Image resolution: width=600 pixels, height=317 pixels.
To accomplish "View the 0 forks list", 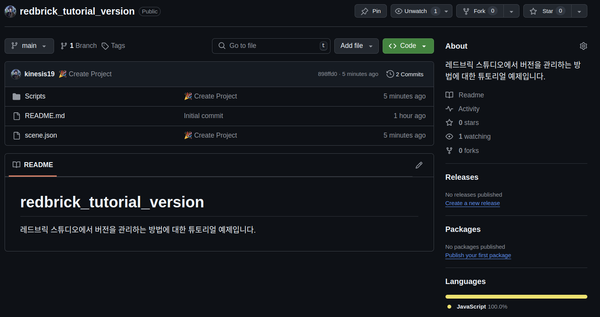I will click(x=468, y=151).
